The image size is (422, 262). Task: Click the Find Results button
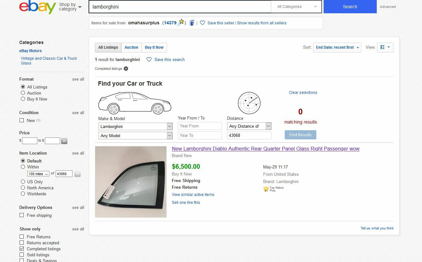tap(300, 135)
